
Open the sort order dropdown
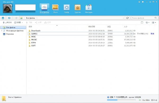tap(148, 22)
